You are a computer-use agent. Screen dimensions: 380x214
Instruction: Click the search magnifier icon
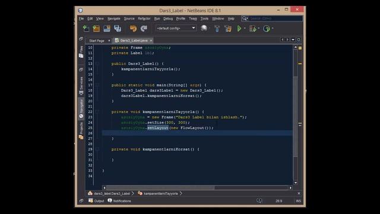pos(244,18)
